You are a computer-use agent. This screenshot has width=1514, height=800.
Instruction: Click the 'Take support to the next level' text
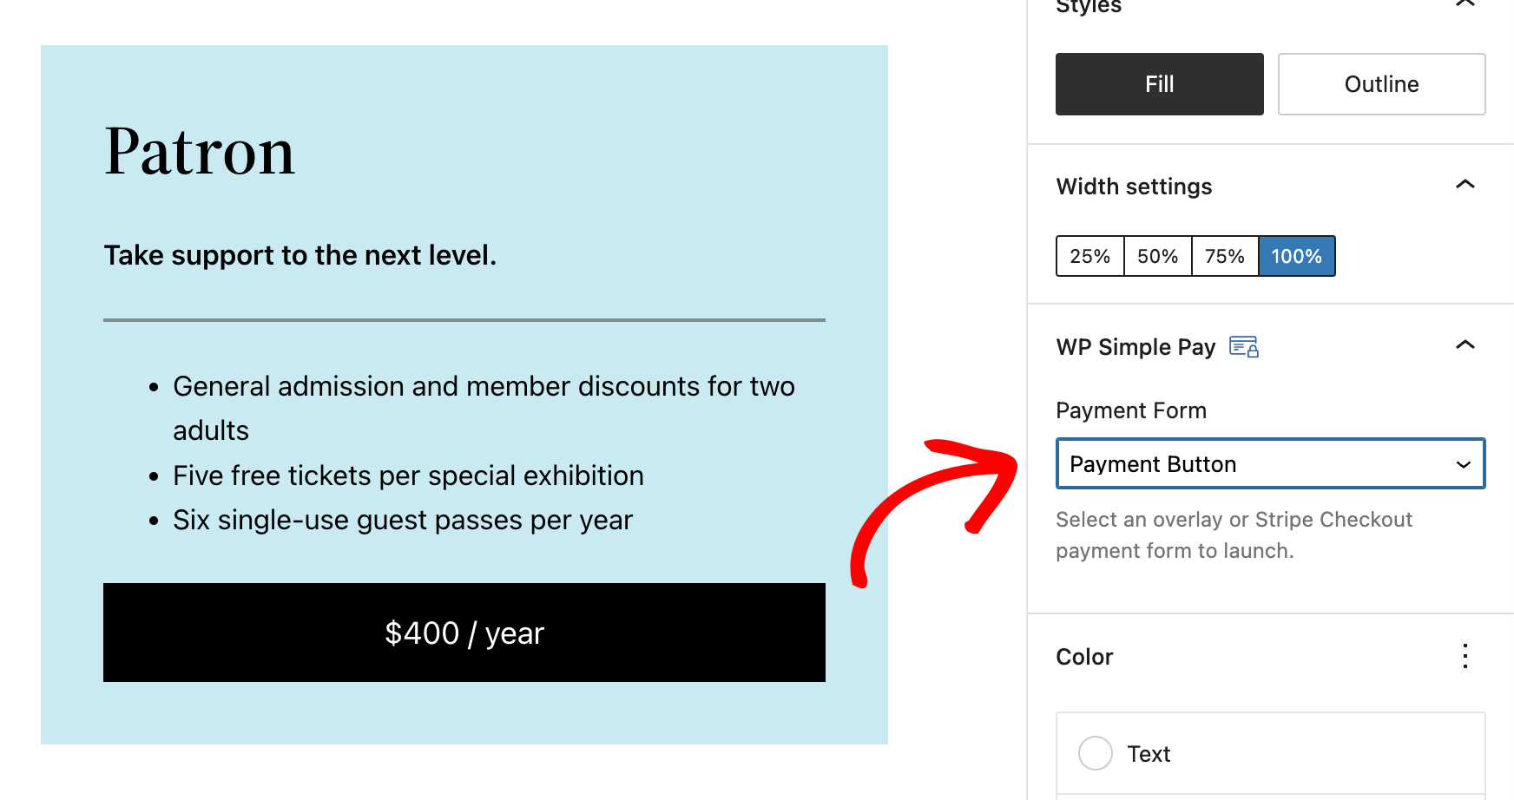pos(300,255)
